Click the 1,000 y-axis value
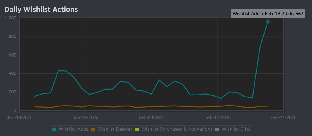The image size is (312, 136). tap(11, 18)
